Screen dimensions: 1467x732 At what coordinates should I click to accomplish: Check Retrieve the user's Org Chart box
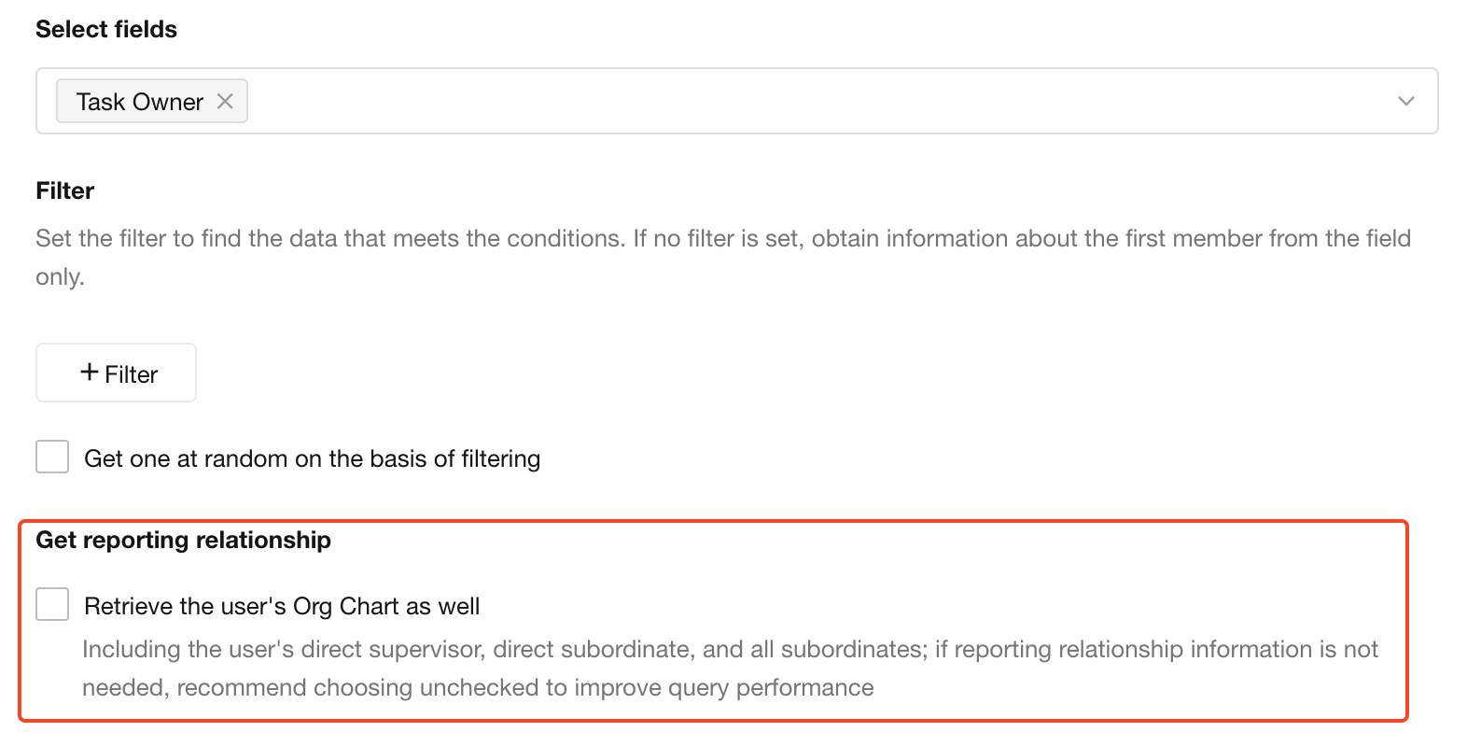tap(52, 604)
